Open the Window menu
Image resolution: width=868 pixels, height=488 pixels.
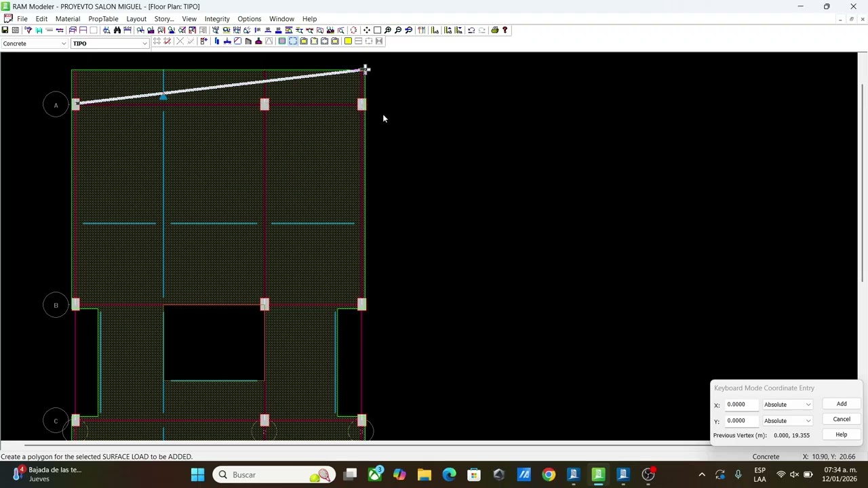pyautogui.click(x=281, y=19)
